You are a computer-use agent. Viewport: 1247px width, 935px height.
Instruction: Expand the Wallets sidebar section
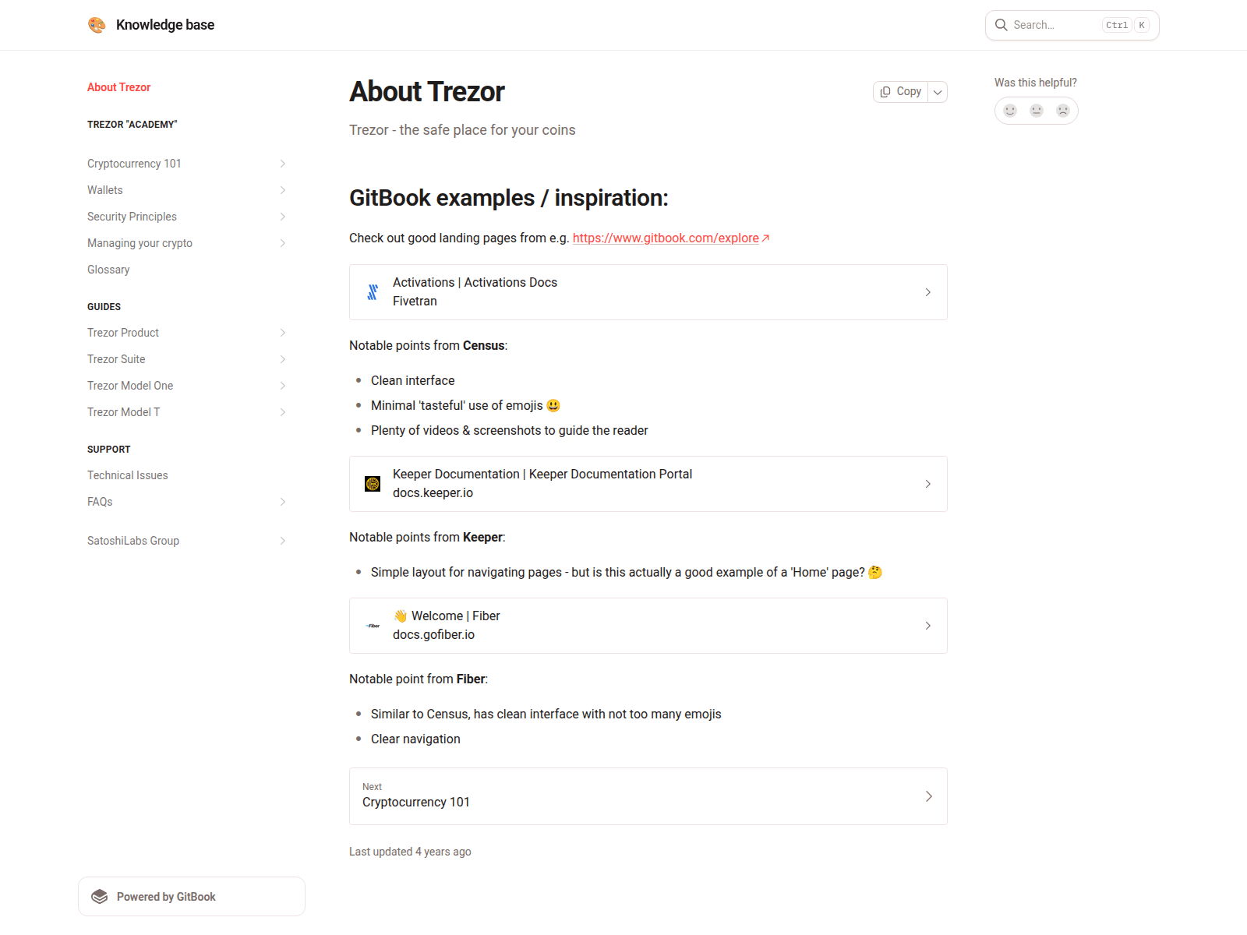point(283,190)
